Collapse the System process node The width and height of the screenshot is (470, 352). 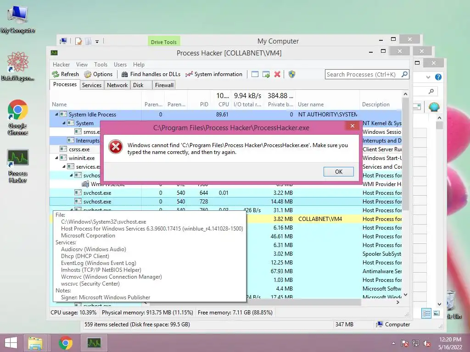click(x=64, y=123)
